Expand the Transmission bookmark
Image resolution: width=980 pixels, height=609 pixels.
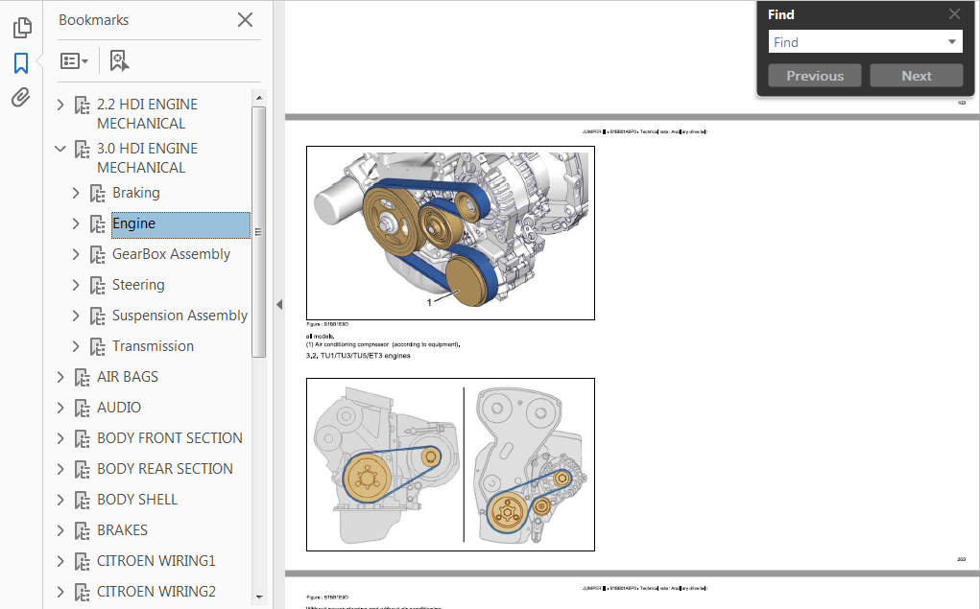coord(76,346)
